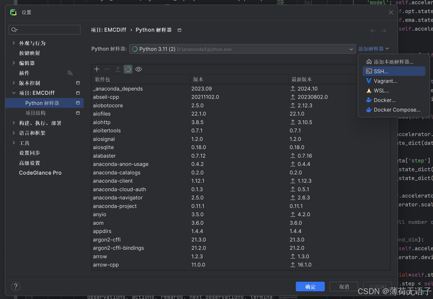Image resolution: width=433 pixels, height=299 pixels.
Task: Close the 设置 dialog
Action: click(x=391, y=13)
